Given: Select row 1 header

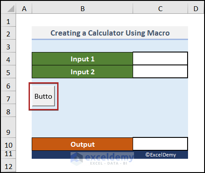Looking at the screenshot, I should tap(8, 20).
